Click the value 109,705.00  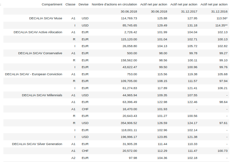129,81
